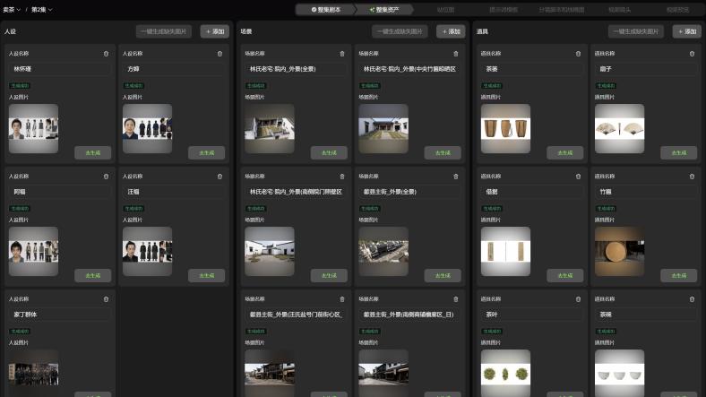Click the 歙县主街_外景(全景) scene name field

coord(409,192)
